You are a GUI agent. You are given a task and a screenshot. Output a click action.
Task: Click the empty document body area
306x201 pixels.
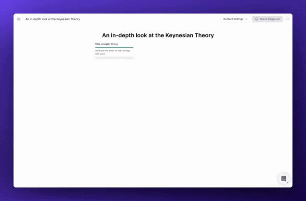tap(158, 120)
